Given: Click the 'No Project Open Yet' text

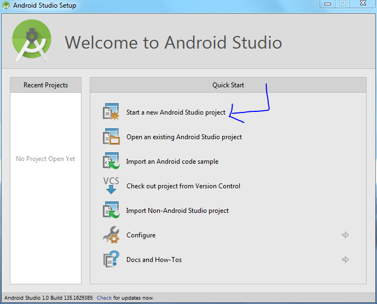Looking at the screenshot, I should point(45,159).
